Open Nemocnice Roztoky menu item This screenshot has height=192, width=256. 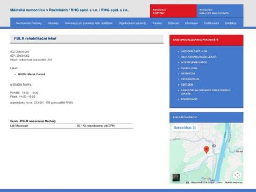click(x=29, y=23)
